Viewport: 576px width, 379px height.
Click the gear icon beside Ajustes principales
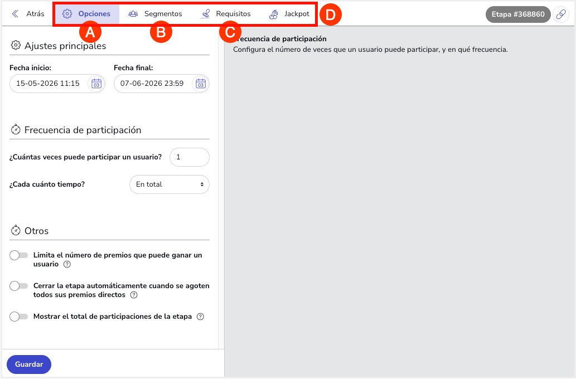tap(16, 45)
